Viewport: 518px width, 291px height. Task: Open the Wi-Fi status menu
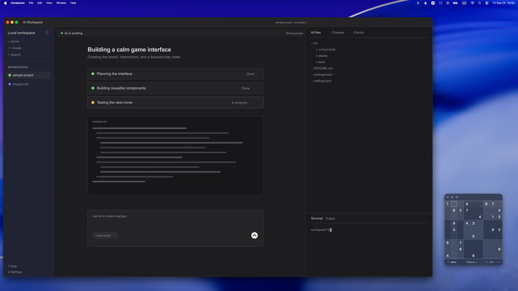(472, 3)
